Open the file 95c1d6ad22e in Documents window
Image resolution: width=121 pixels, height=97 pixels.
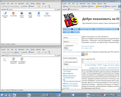pos(22,61)
